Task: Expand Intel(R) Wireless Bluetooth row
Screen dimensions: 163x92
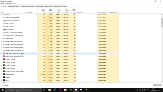Action: coord(1,51)
